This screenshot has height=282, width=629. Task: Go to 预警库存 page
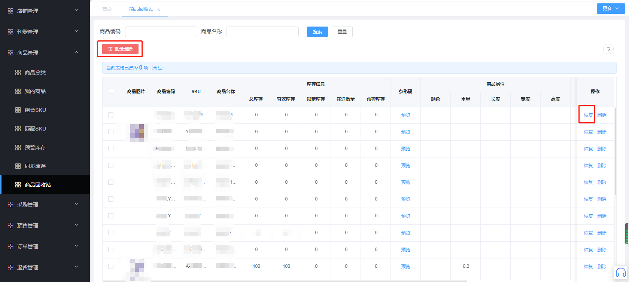coord(45,147)
